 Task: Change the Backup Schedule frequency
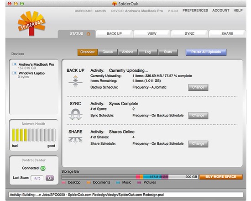[198, 88]
